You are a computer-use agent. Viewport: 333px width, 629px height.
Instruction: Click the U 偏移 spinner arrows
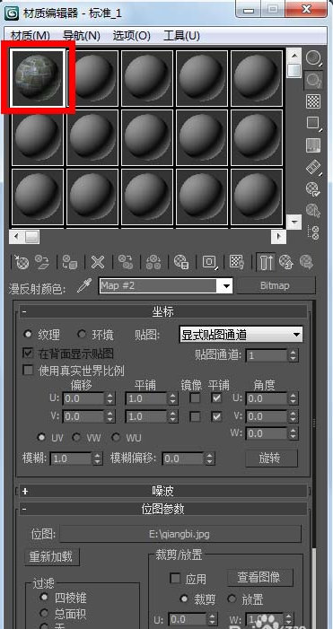(x=110, y=398)
